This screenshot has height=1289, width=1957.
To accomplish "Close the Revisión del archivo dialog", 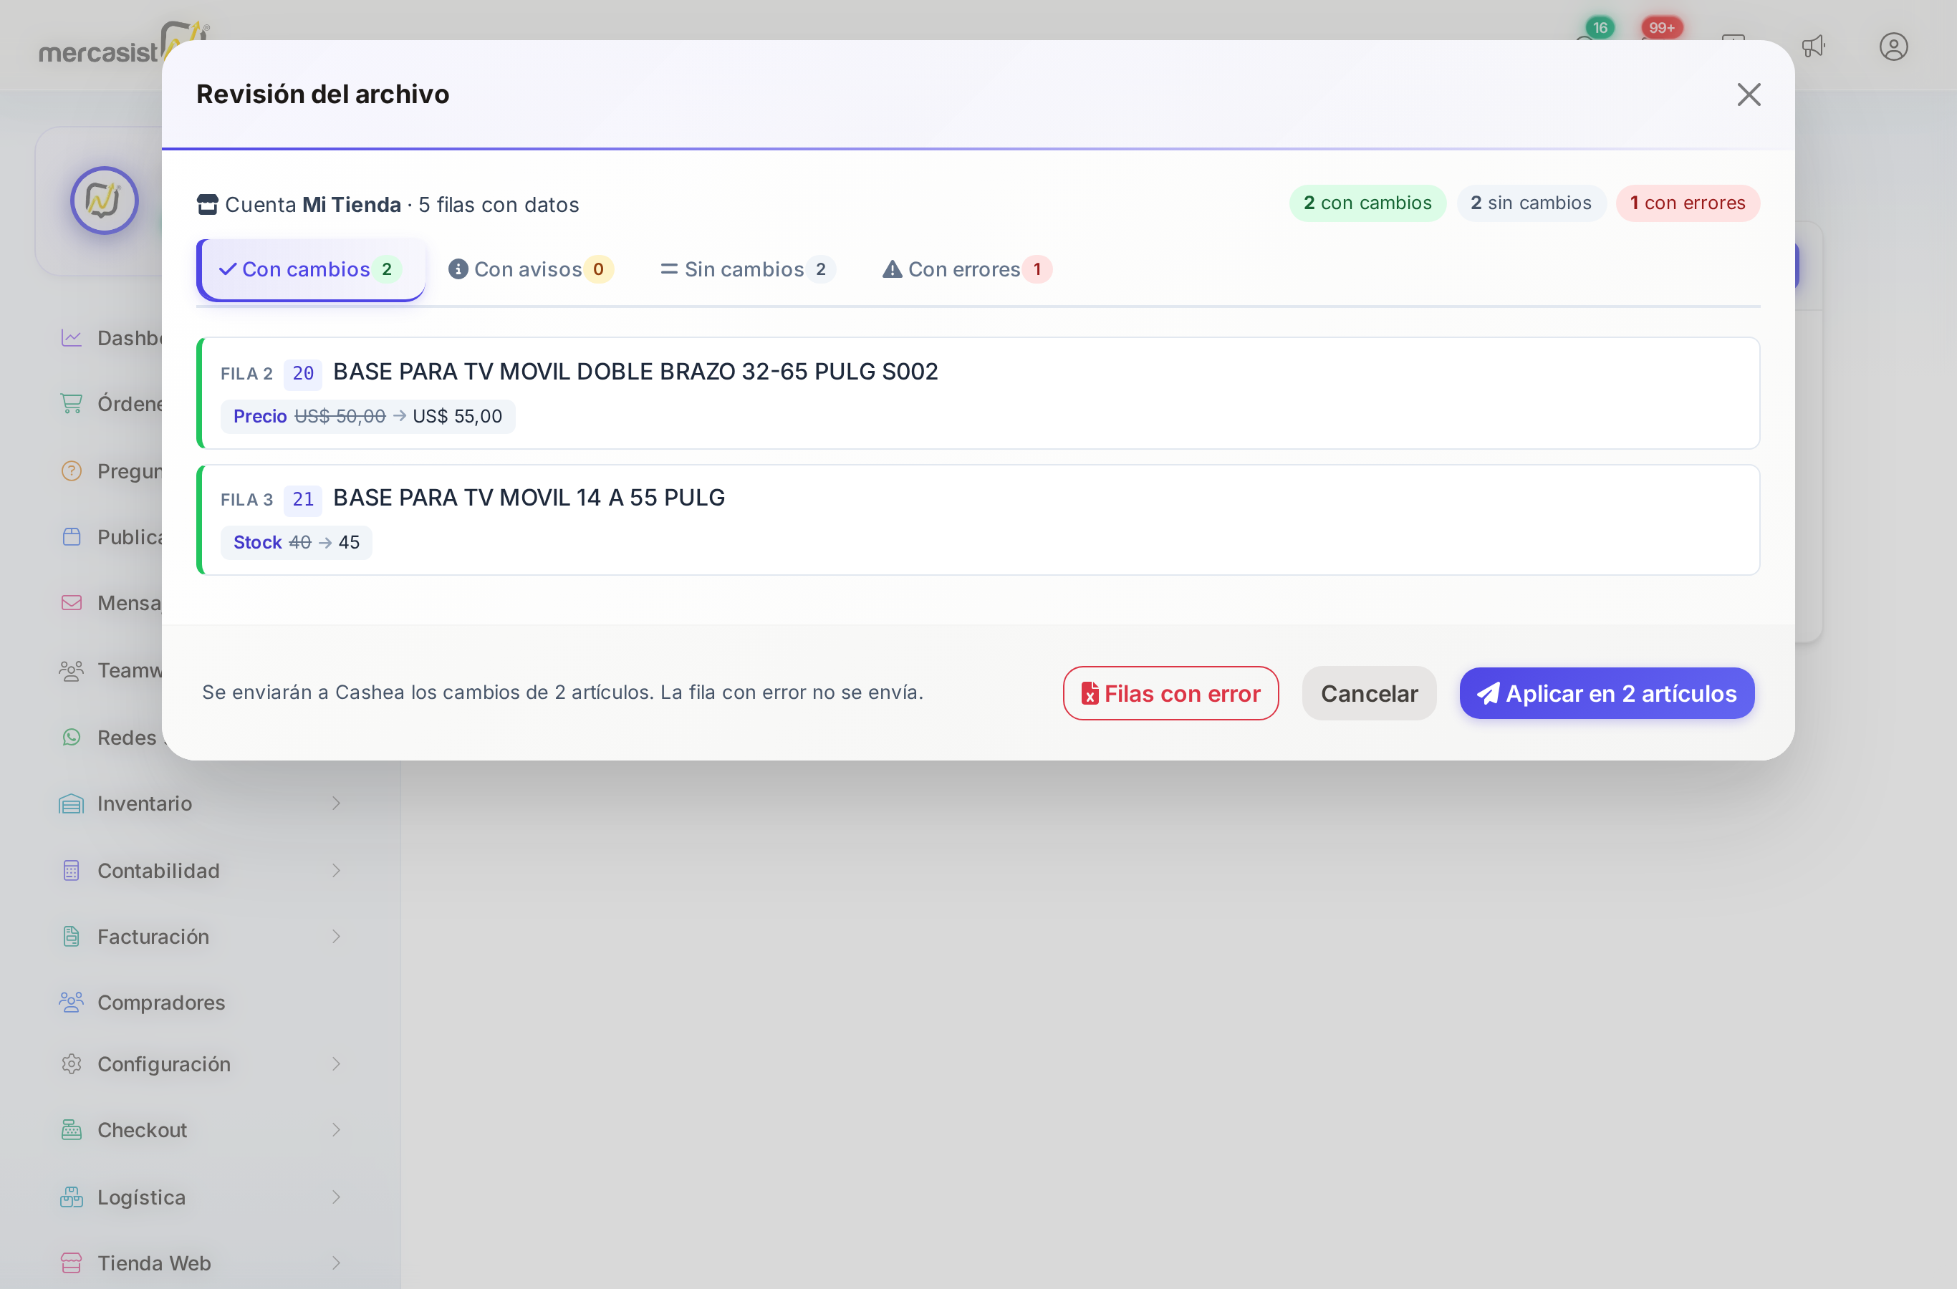I will click(x=1748, y=95).
